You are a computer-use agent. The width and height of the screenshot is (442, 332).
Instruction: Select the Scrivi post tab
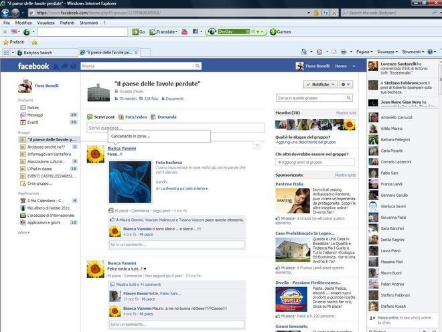tap(101, 117)
